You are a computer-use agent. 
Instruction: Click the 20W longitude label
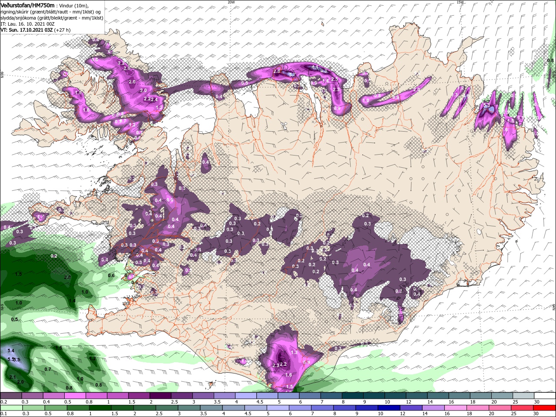(x=231, y=2)
